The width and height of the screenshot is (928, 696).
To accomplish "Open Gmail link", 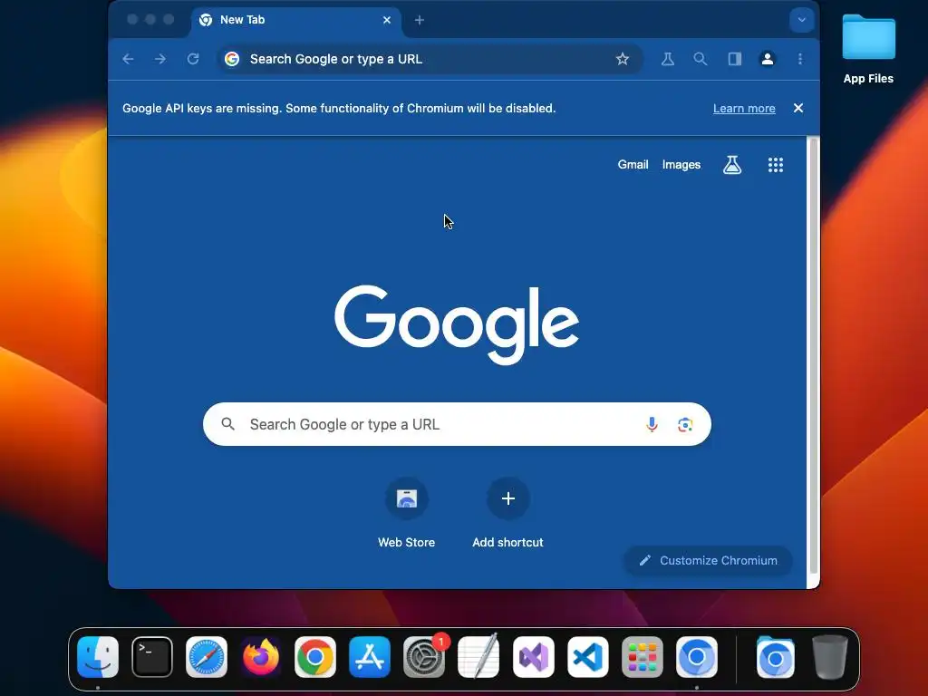I will pyautogui.click(x=633, y=165).
